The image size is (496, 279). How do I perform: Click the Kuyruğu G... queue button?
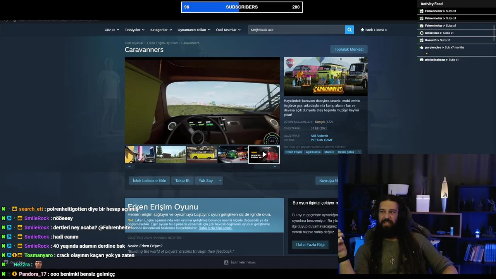pos(327,181)
